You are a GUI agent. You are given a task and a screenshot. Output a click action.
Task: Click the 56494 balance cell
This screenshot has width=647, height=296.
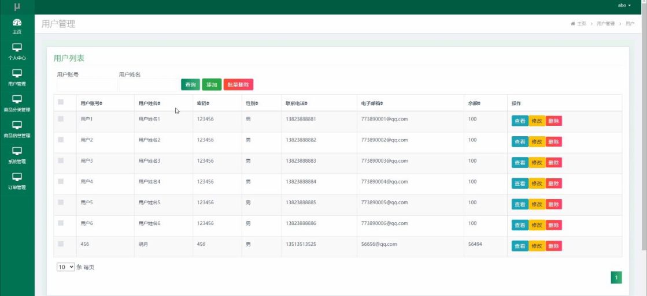click(x=475, y=244)
